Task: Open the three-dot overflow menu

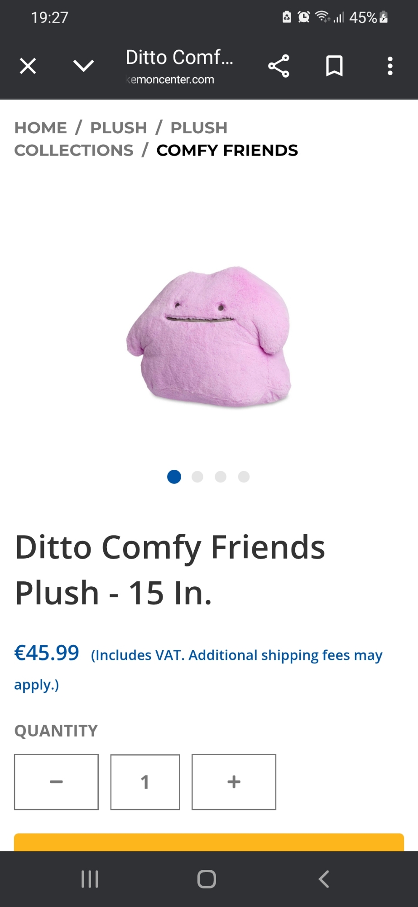Action: [x=390, y=66]
